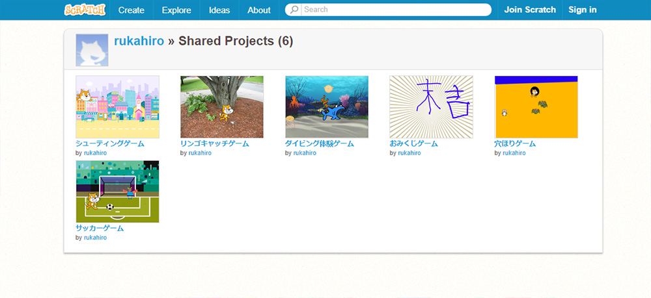Click the Join Scratch button
Viewport: 651px width, 298px height.
(x=530, y=10)
